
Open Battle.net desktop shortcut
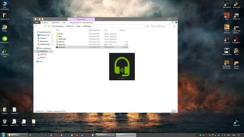[236, 123]
